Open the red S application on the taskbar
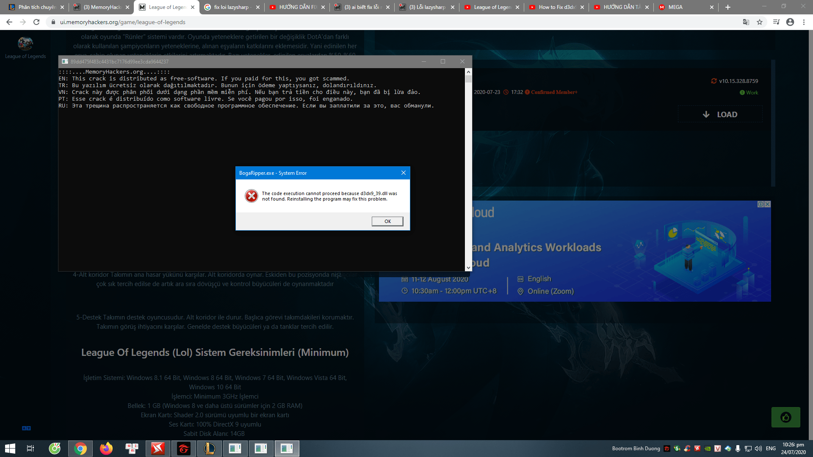This screenshot has height=457, width=813. 158,449
